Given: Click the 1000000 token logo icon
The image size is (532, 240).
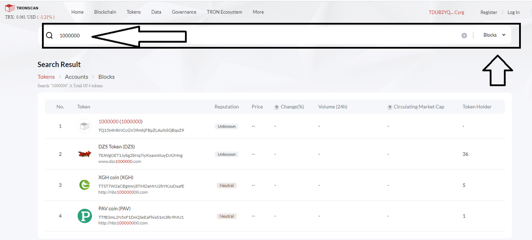Looking at the screenshot, I should pos(85,126).
